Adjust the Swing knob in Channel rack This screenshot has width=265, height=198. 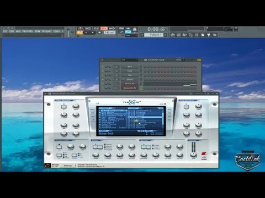[183, 60]
